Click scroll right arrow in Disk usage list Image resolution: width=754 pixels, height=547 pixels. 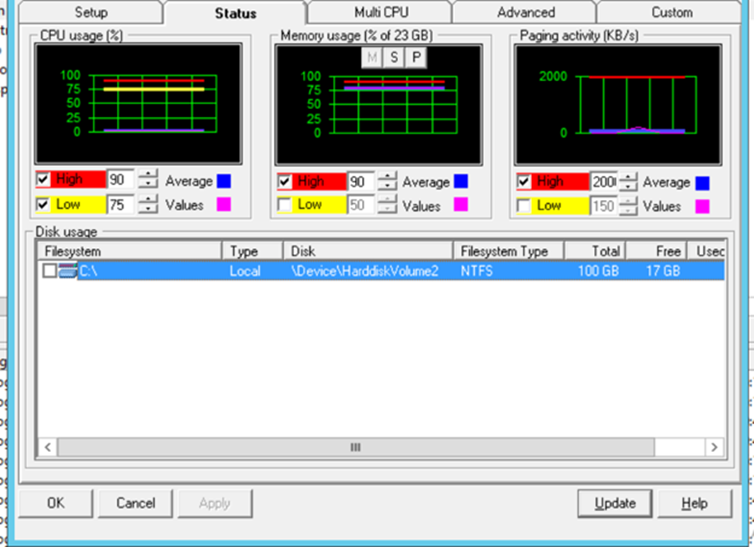(x=715, y=447)
